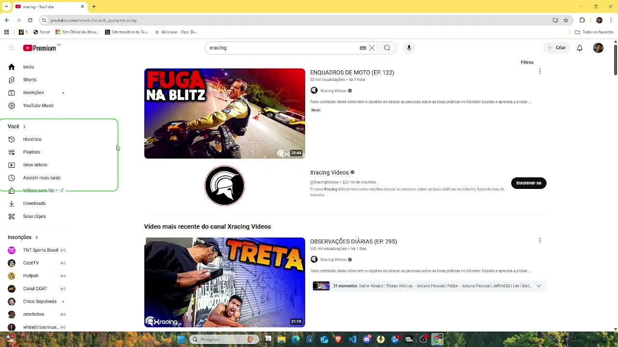Open a new browser tab

coord(94,7)
